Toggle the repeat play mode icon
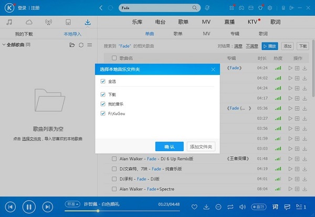315x217 pixels. coord(230,207)
